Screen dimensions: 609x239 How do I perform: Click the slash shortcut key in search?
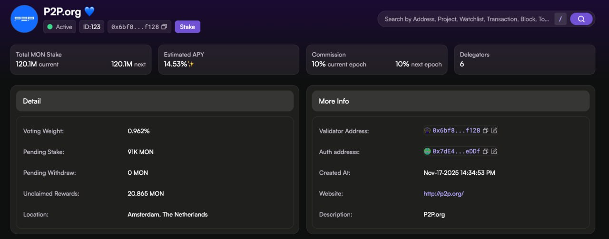pos(560,19)
